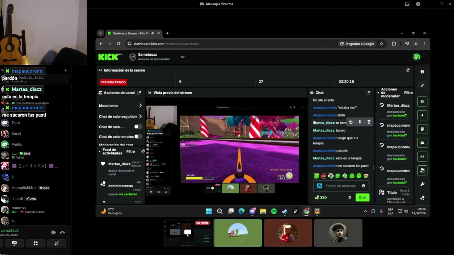Click speech bubble chat icon in sidebar

(422, 143)
